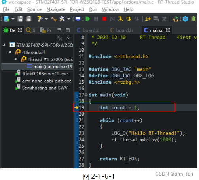Viewport: 199px width, 180px height.
Task: Open the Source menu
Action: click(34, 9)
